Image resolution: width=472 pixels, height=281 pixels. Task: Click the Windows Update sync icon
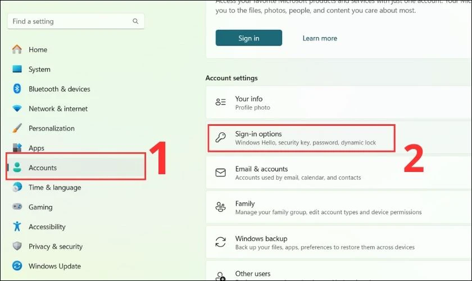click(17, 266)
